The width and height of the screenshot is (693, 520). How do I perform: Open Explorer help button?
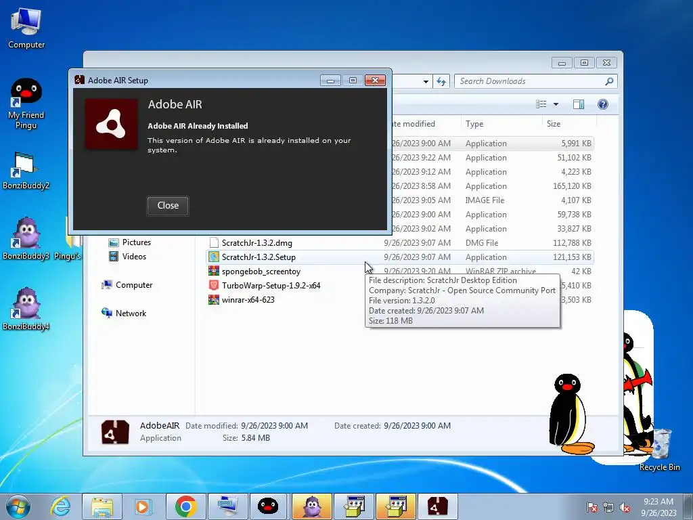(x=603, y=104)
